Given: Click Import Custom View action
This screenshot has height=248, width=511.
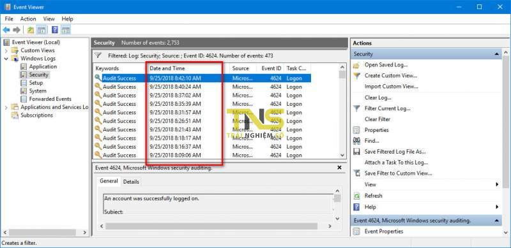Looking at the screenshot, I should (391, 87).
